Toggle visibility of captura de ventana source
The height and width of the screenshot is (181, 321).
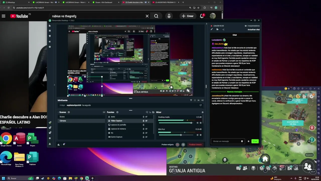[x=146, y=129]
